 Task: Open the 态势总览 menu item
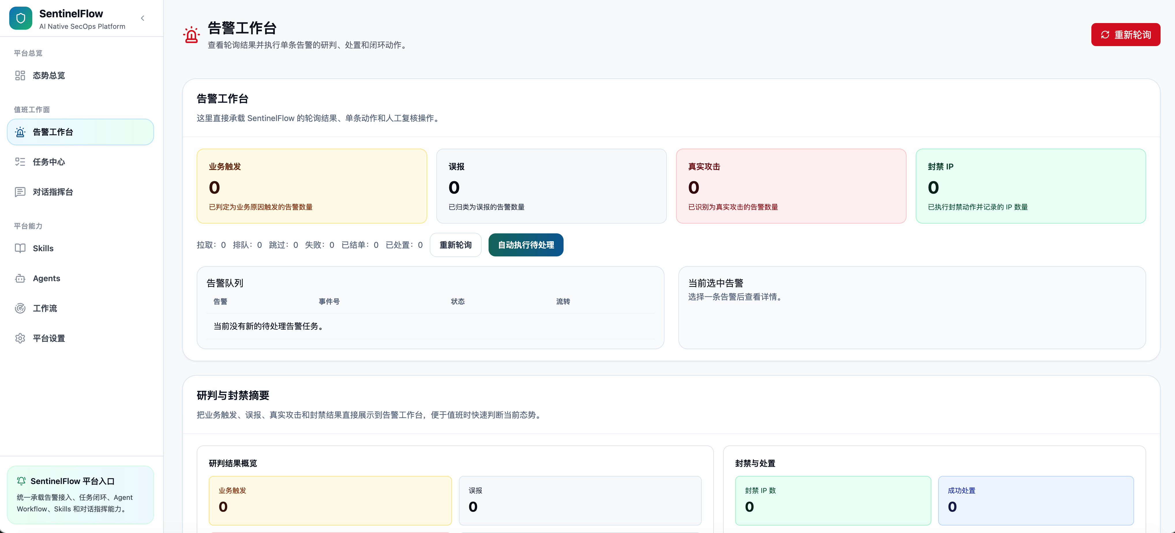pyautogui.click(x=81, y=75)
